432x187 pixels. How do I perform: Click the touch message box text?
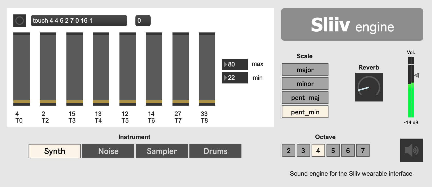coord(79,21)
